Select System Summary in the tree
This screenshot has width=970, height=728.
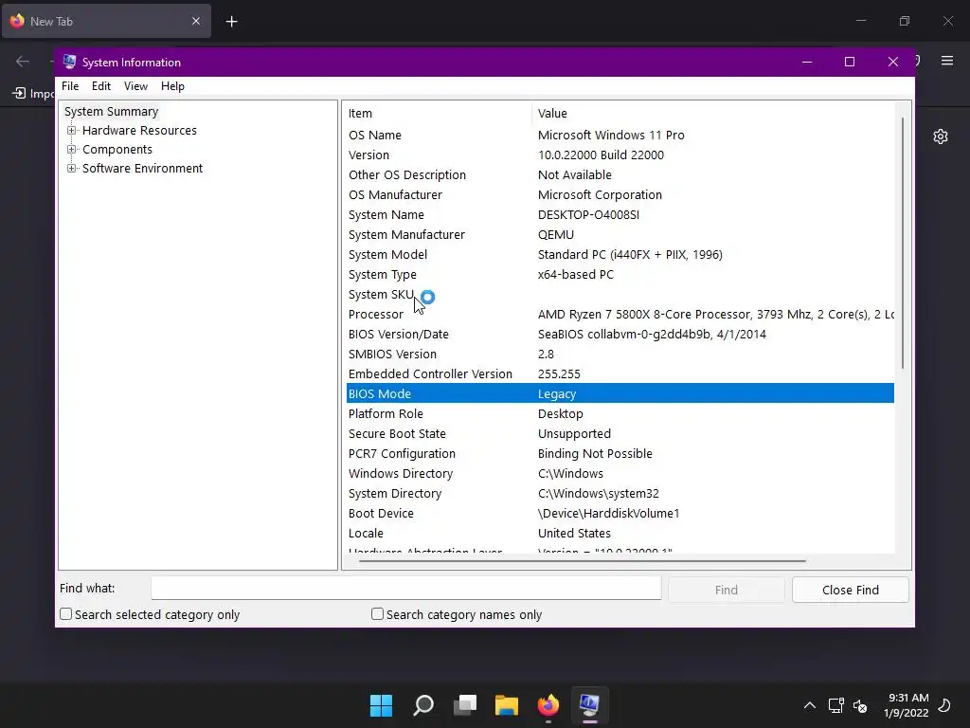click(x=112, y=112)
